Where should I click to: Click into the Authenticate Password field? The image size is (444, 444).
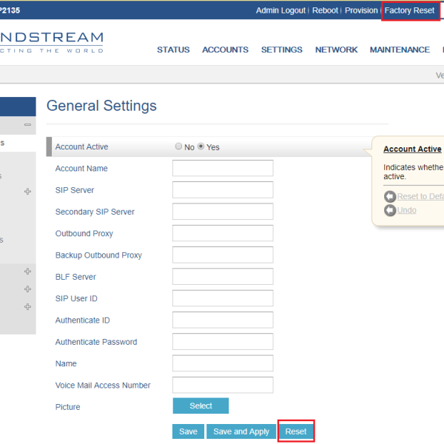click(x=223, y=342)
